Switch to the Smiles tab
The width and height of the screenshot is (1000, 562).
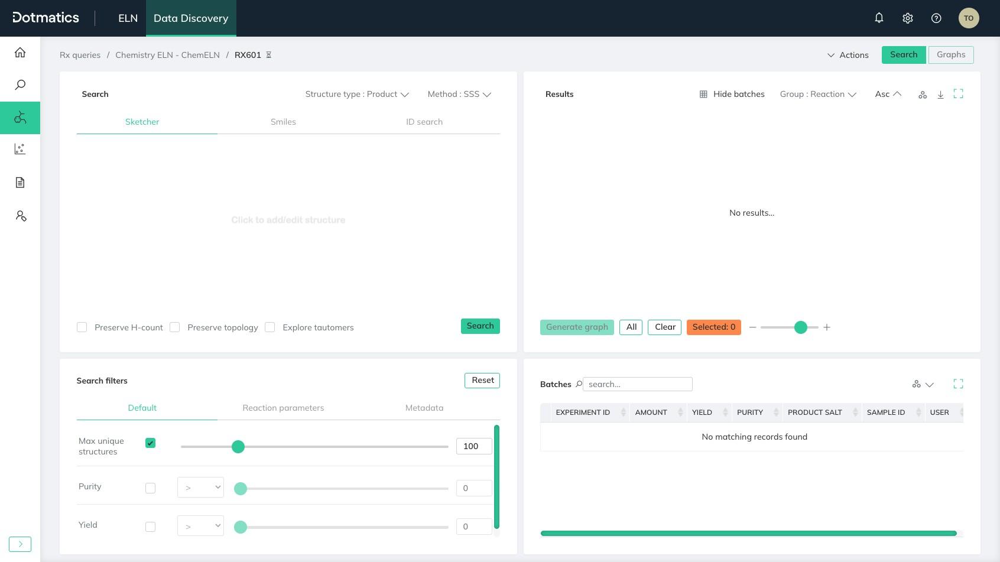pos(283,122)
